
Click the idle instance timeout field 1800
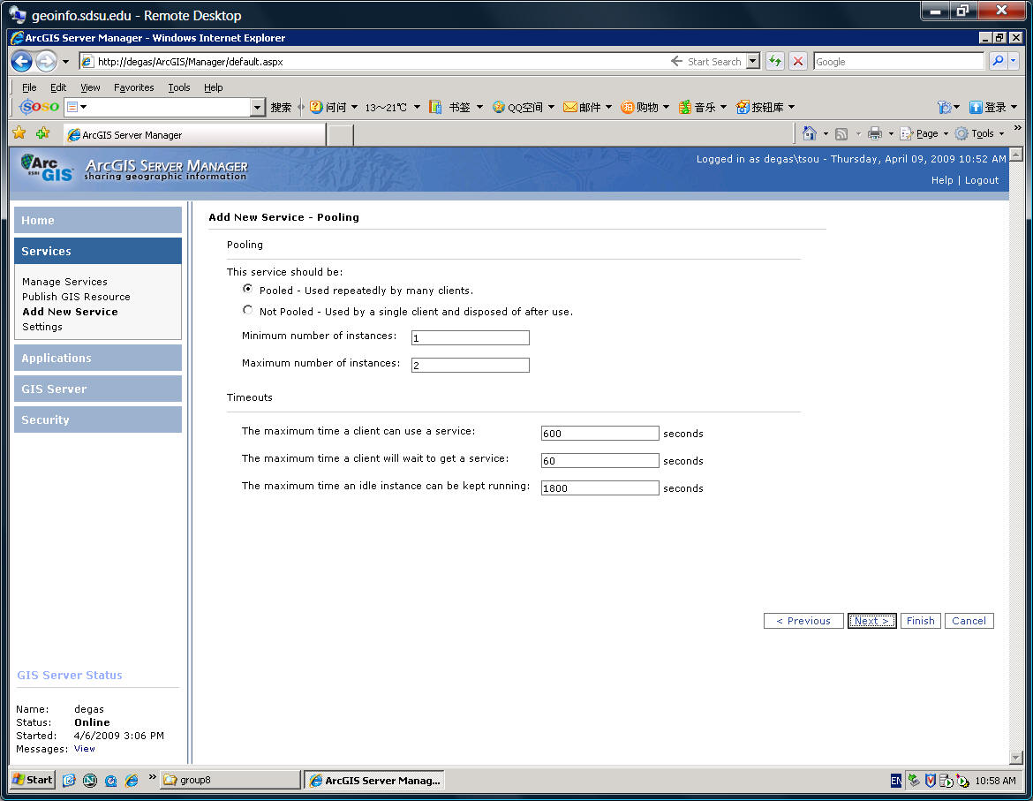point(599,487)
